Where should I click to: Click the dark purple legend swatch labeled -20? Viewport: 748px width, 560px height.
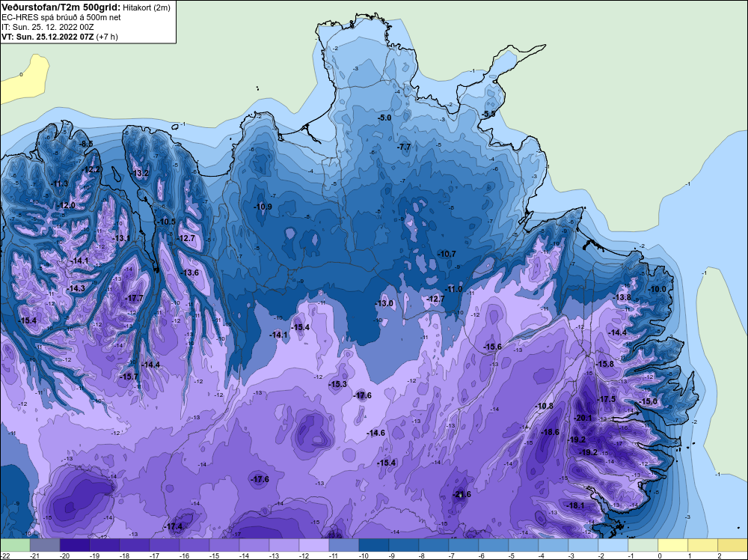[74, 545]
